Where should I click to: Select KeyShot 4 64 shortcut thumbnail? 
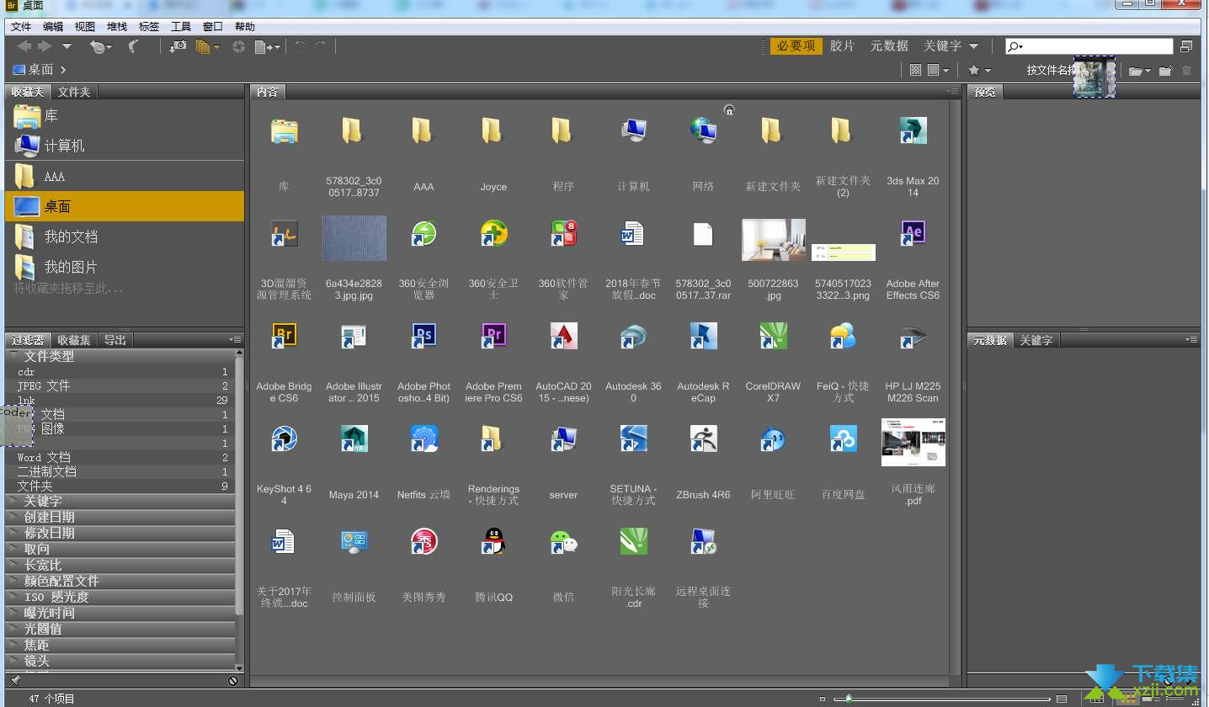click(x=284, y=439)
